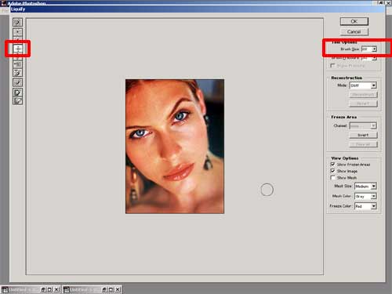Image resolution: width=392 pixels, height=294 pixels.
Task: Enable the Show Mesh checkbox
Action: (332, 178)
